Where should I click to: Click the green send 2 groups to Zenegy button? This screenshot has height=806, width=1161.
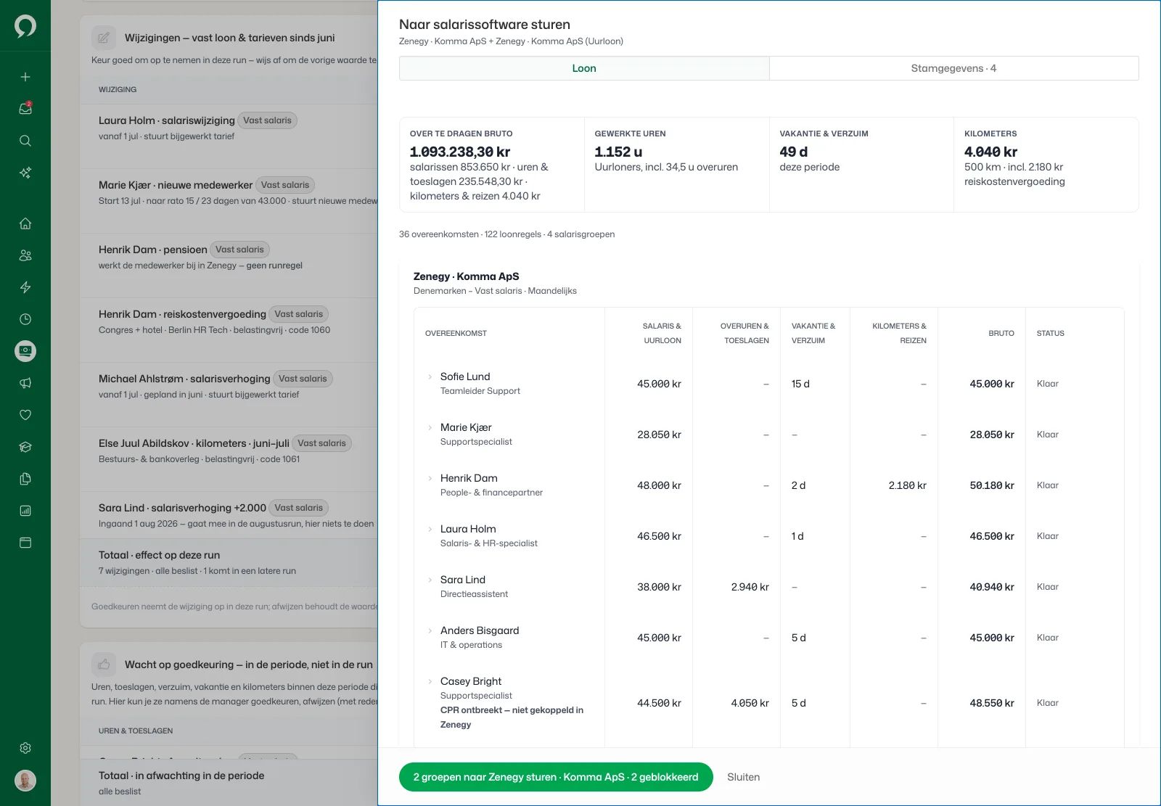556,777
